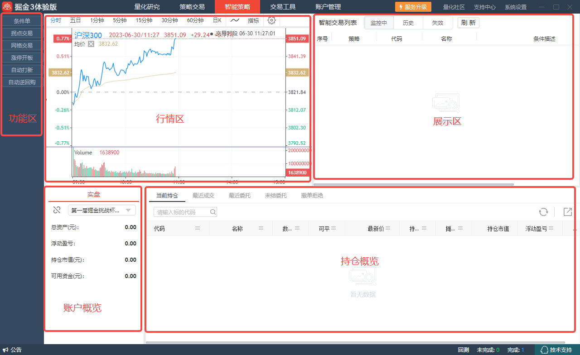This screenshot has width=580, height=355.
Task: Open 技术支持 headset support icon
Action: [x=545, y=350]
